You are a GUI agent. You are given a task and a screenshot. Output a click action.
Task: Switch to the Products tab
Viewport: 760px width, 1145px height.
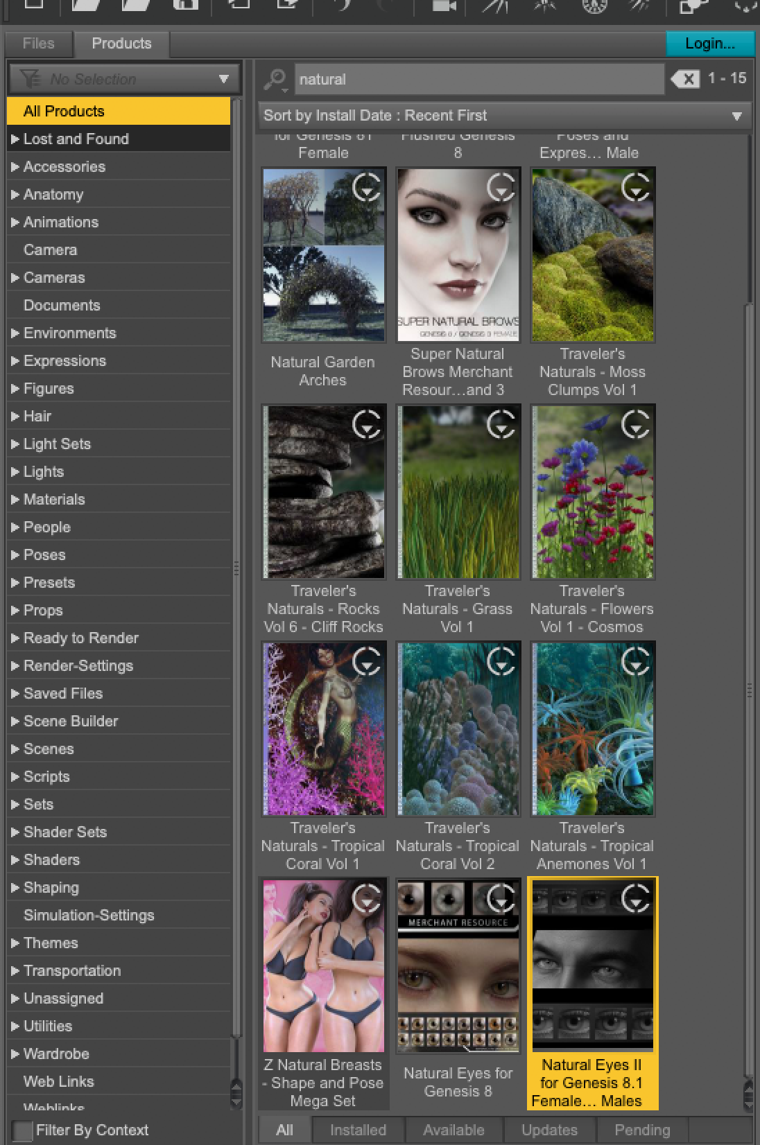click(121, 43)
